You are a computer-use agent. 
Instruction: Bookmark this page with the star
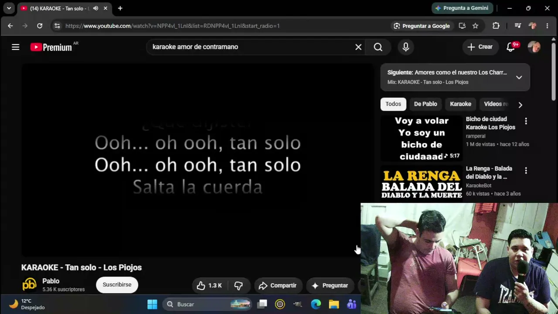475,26
